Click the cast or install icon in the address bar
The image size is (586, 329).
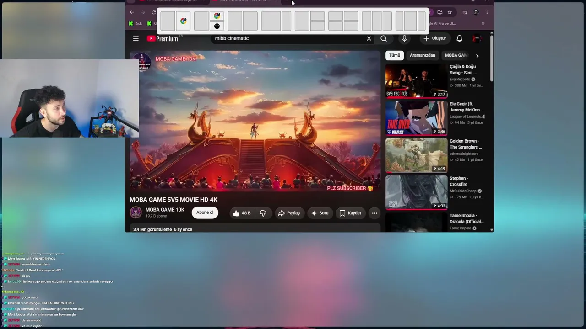(439, 12)
